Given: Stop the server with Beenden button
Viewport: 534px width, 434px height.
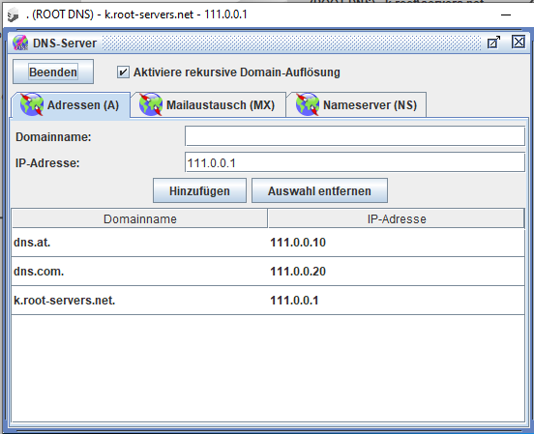Looking at the screenshot, I should [53, 72].
